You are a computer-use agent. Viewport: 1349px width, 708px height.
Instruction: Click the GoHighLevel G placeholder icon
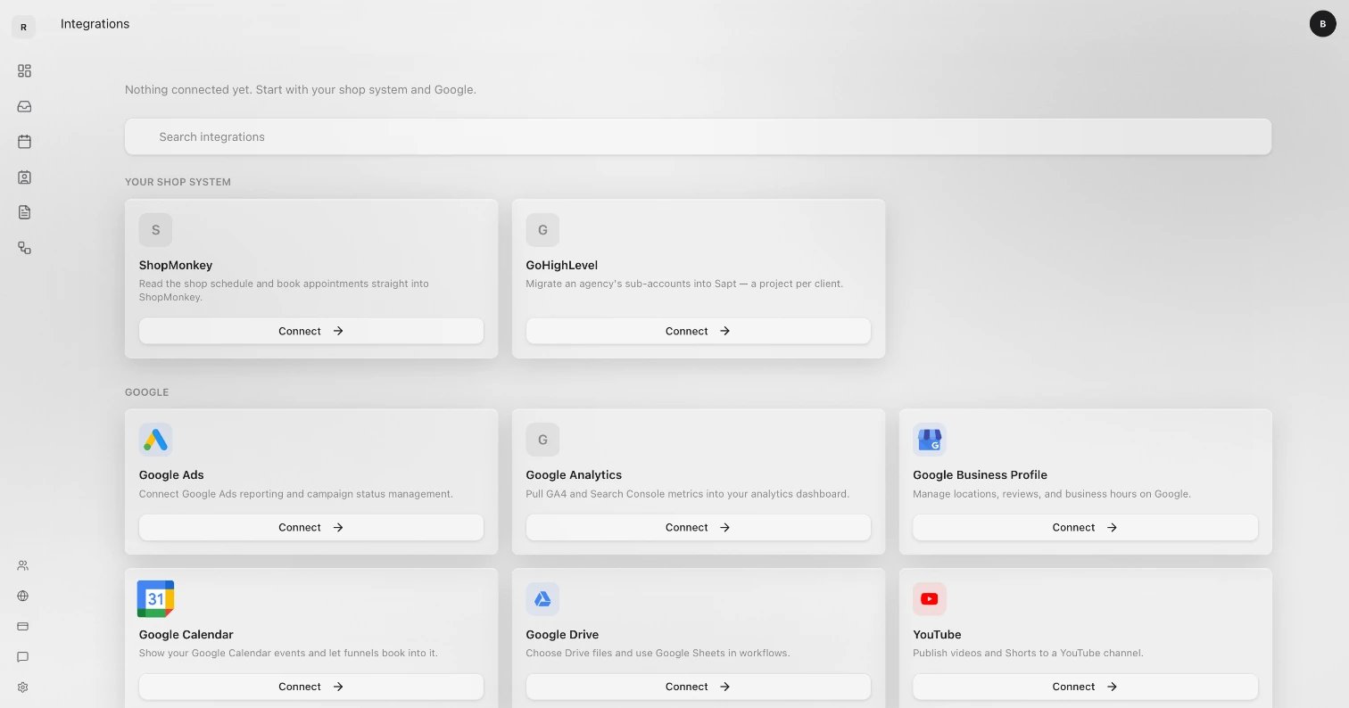542,230
